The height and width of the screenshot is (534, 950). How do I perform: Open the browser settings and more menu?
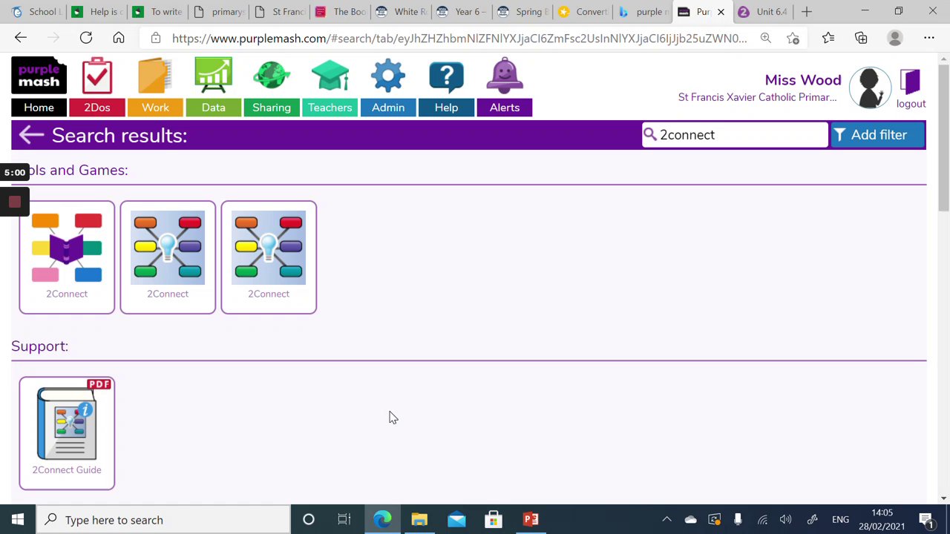click(929, 38)
